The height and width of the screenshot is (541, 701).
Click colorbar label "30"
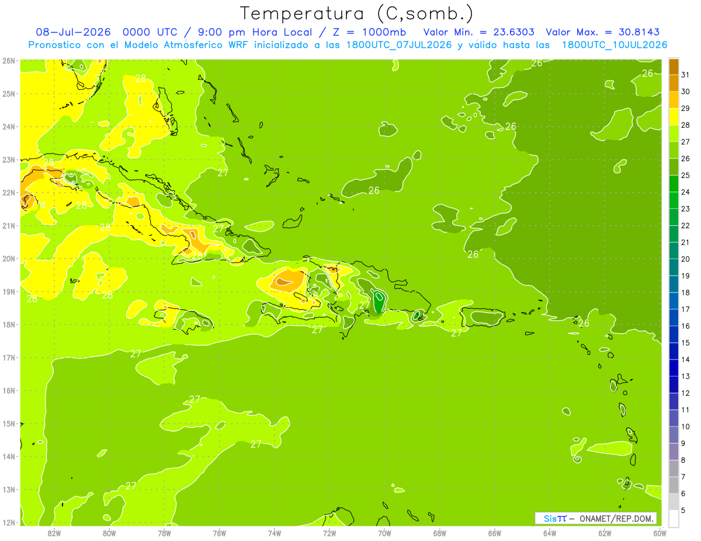click(685, 92)
